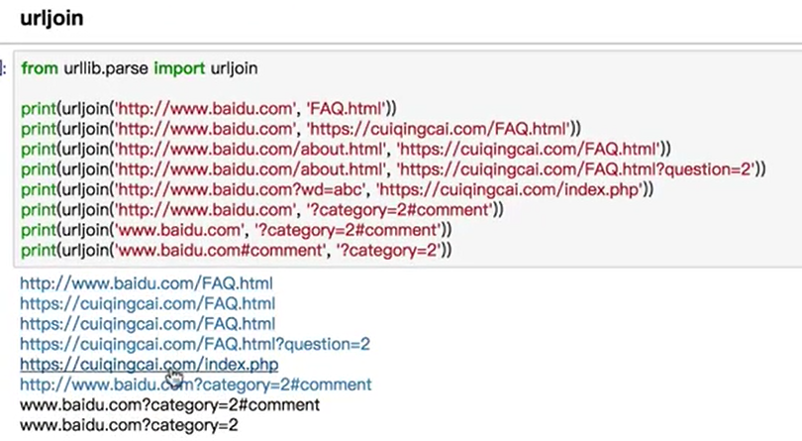Viewport: 802px width, 441px height.
Task: Click the 'from urllib.parse import urljoin' line
Action: click(x=139, y=68)
